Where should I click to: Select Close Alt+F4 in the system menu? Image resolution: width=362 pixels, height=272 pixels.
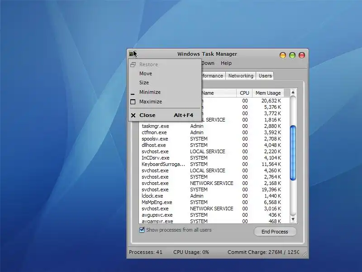click(x=165, y=115)
